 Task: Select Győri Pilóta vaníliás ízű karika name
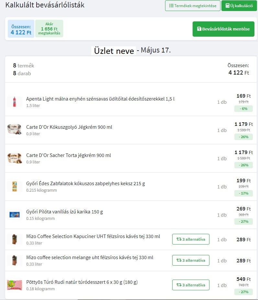pos(64,212)
